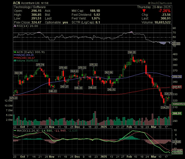Screen dimensions: 185x159
Task: Click the Fwd Dividend value 5.92
Action: pyautogui.click(x=97, y=15)
